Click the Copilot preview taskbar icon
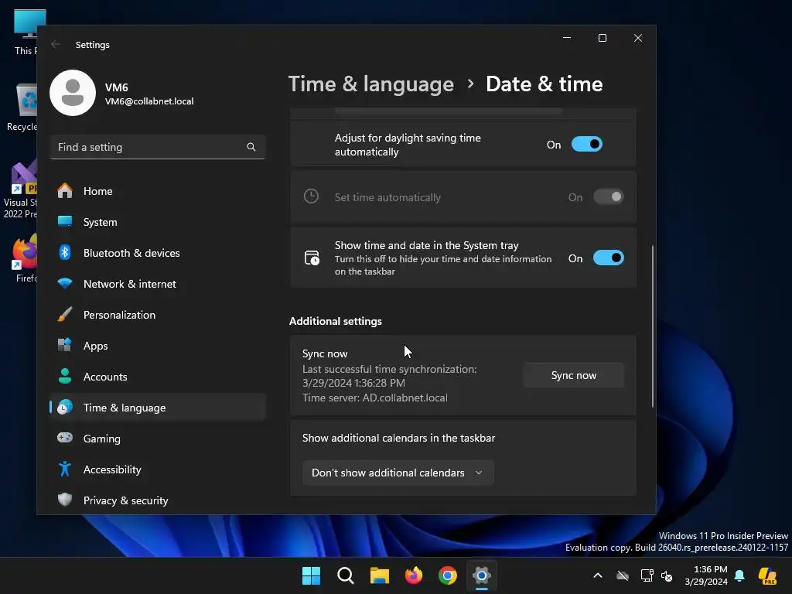Viewport: 792px width, 594px height. [x=767, y=575]
